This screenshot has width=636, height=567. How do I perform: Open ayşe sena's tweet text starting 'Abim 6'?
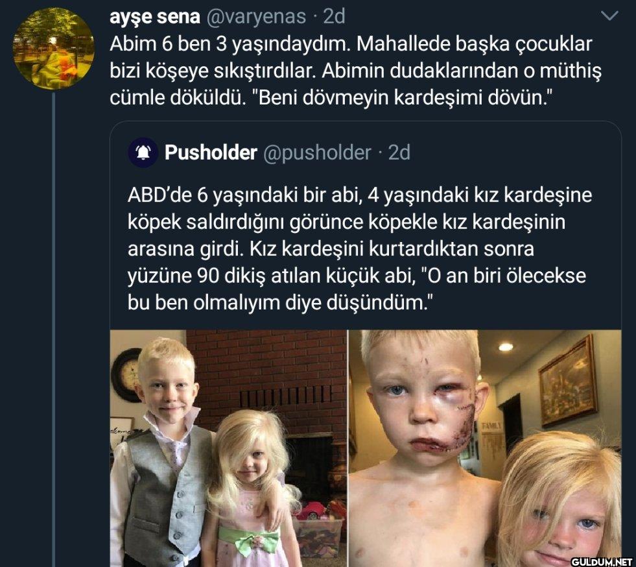pyautogui.click(x=355, y=71)
